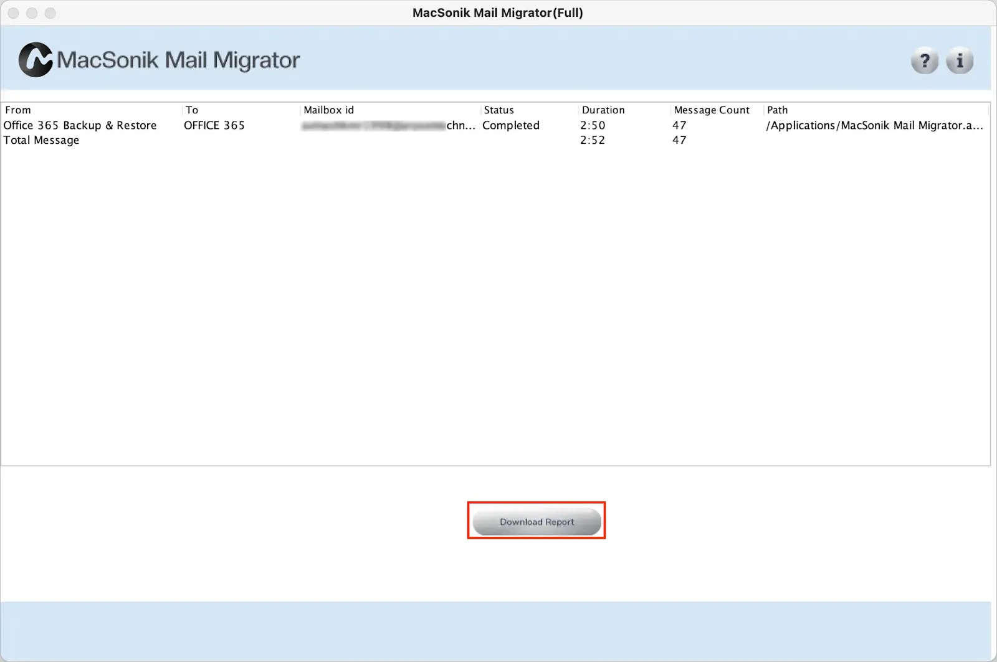997x662 pixels.
Task: Click the Download Report button
Action: [x=537, y=521]
